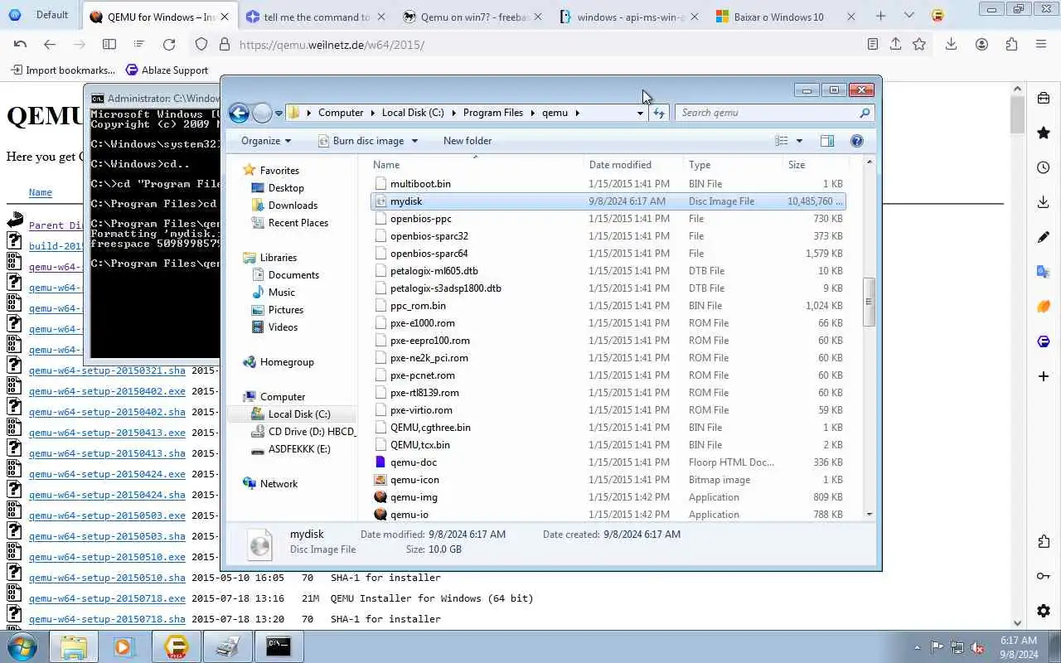Sort files by Name column header
Screen dimensions: 1061x663
[477, 165]
